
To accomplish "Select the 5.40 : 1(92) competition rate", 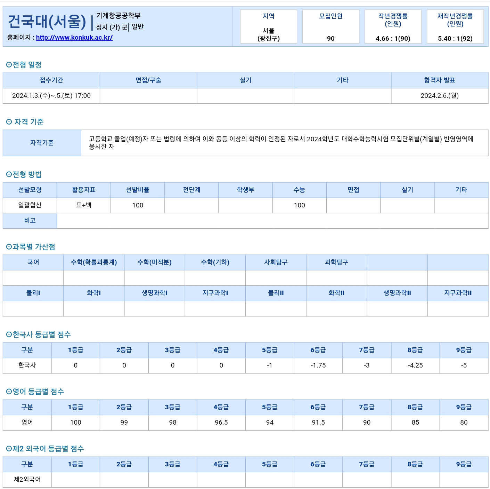I will click(x=455, y=39).
